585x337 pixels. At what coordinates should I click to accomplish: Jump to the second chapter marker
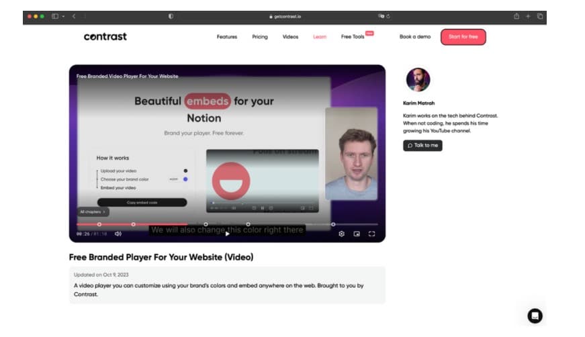click(x=133, y=224)
